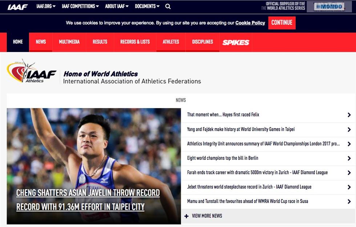Open Cheng javelin record featured photo

click(94, 166)
